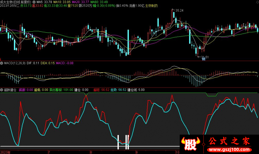This screenshot has width=259, height=154.
Task: Click the 2023年 label on time axis
Action: (5, 152)
